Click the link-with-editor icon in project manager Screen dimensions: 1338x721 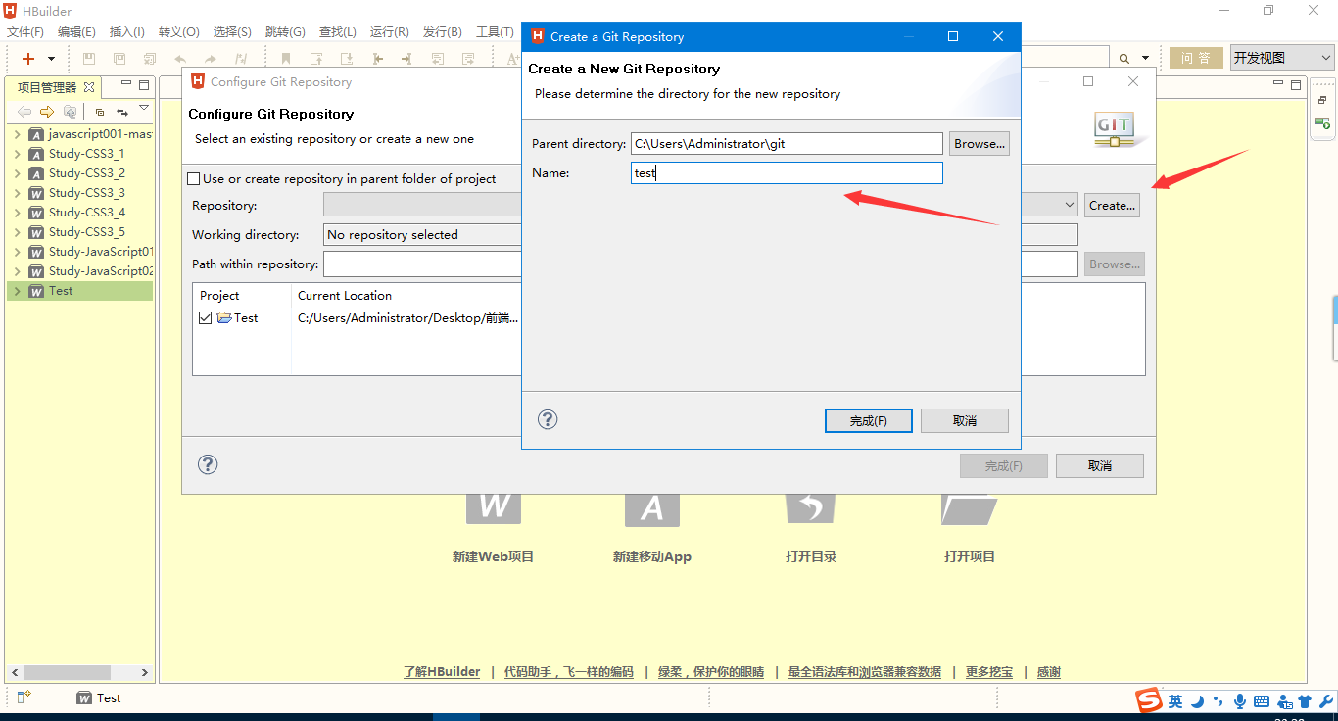coord(122,112)
